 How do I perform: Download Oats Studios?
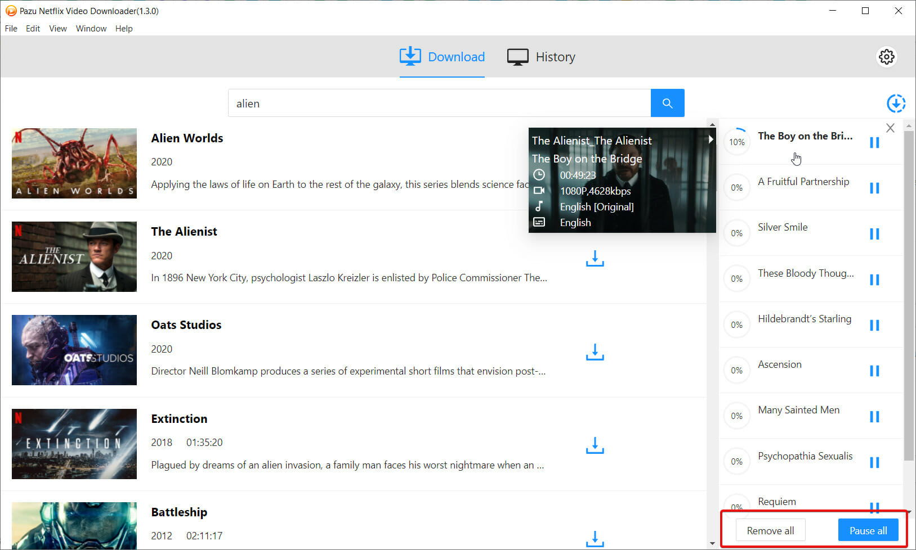[595, 352]
